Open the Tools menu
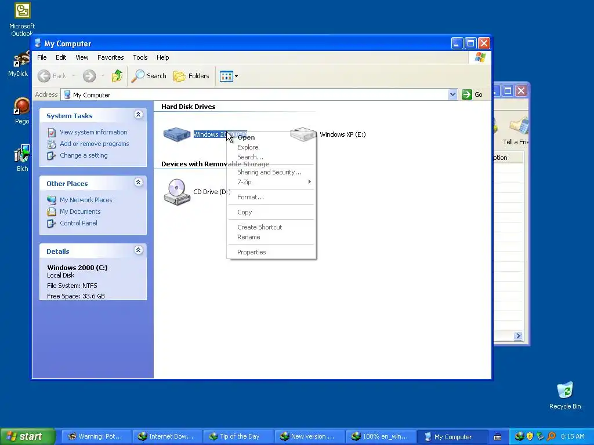 140,57
